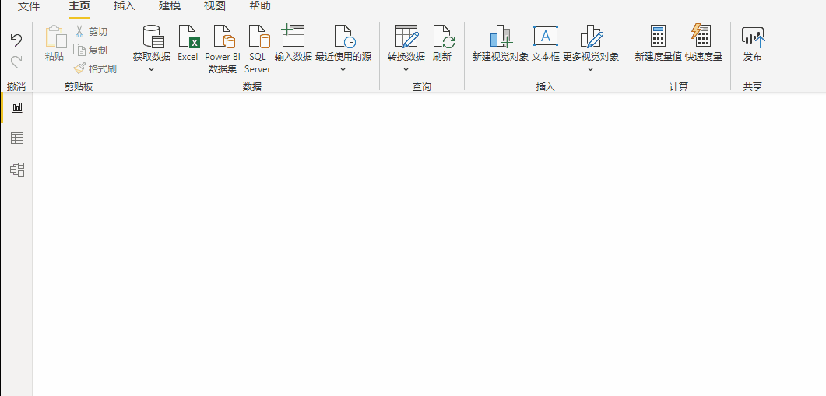The image size is (826, 396).
Task: Open the 文件 menu tab
Action: point(29,7)
